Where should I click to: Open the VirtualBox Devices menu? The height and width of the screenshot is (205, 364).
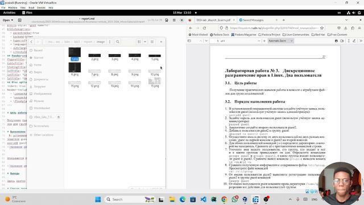pos(41,7)
